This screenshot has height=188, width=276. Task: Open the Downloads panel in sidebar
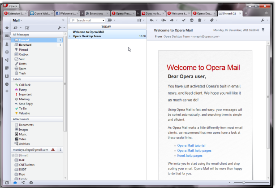pyautogui.click(x=7, y=76)
